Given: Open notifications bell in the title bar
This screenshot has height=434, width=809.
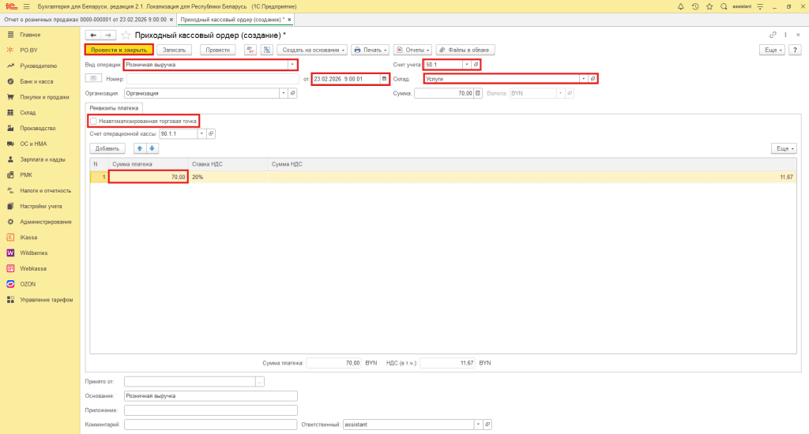Looking at the screenshot, I should 680,6.
